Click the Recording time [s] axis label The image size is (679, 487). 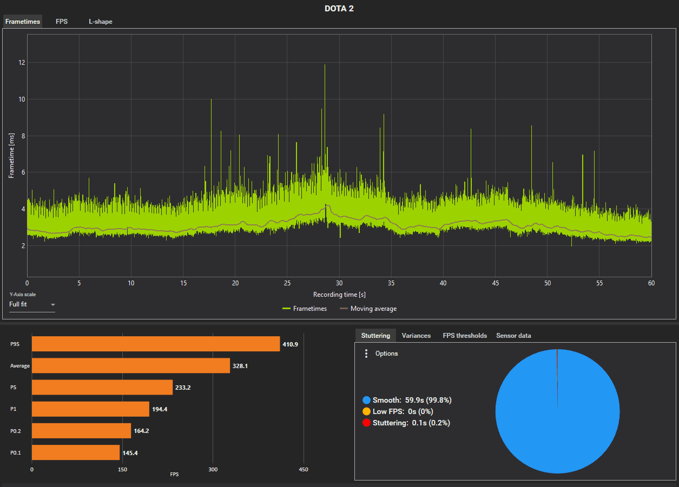point(339,295)
